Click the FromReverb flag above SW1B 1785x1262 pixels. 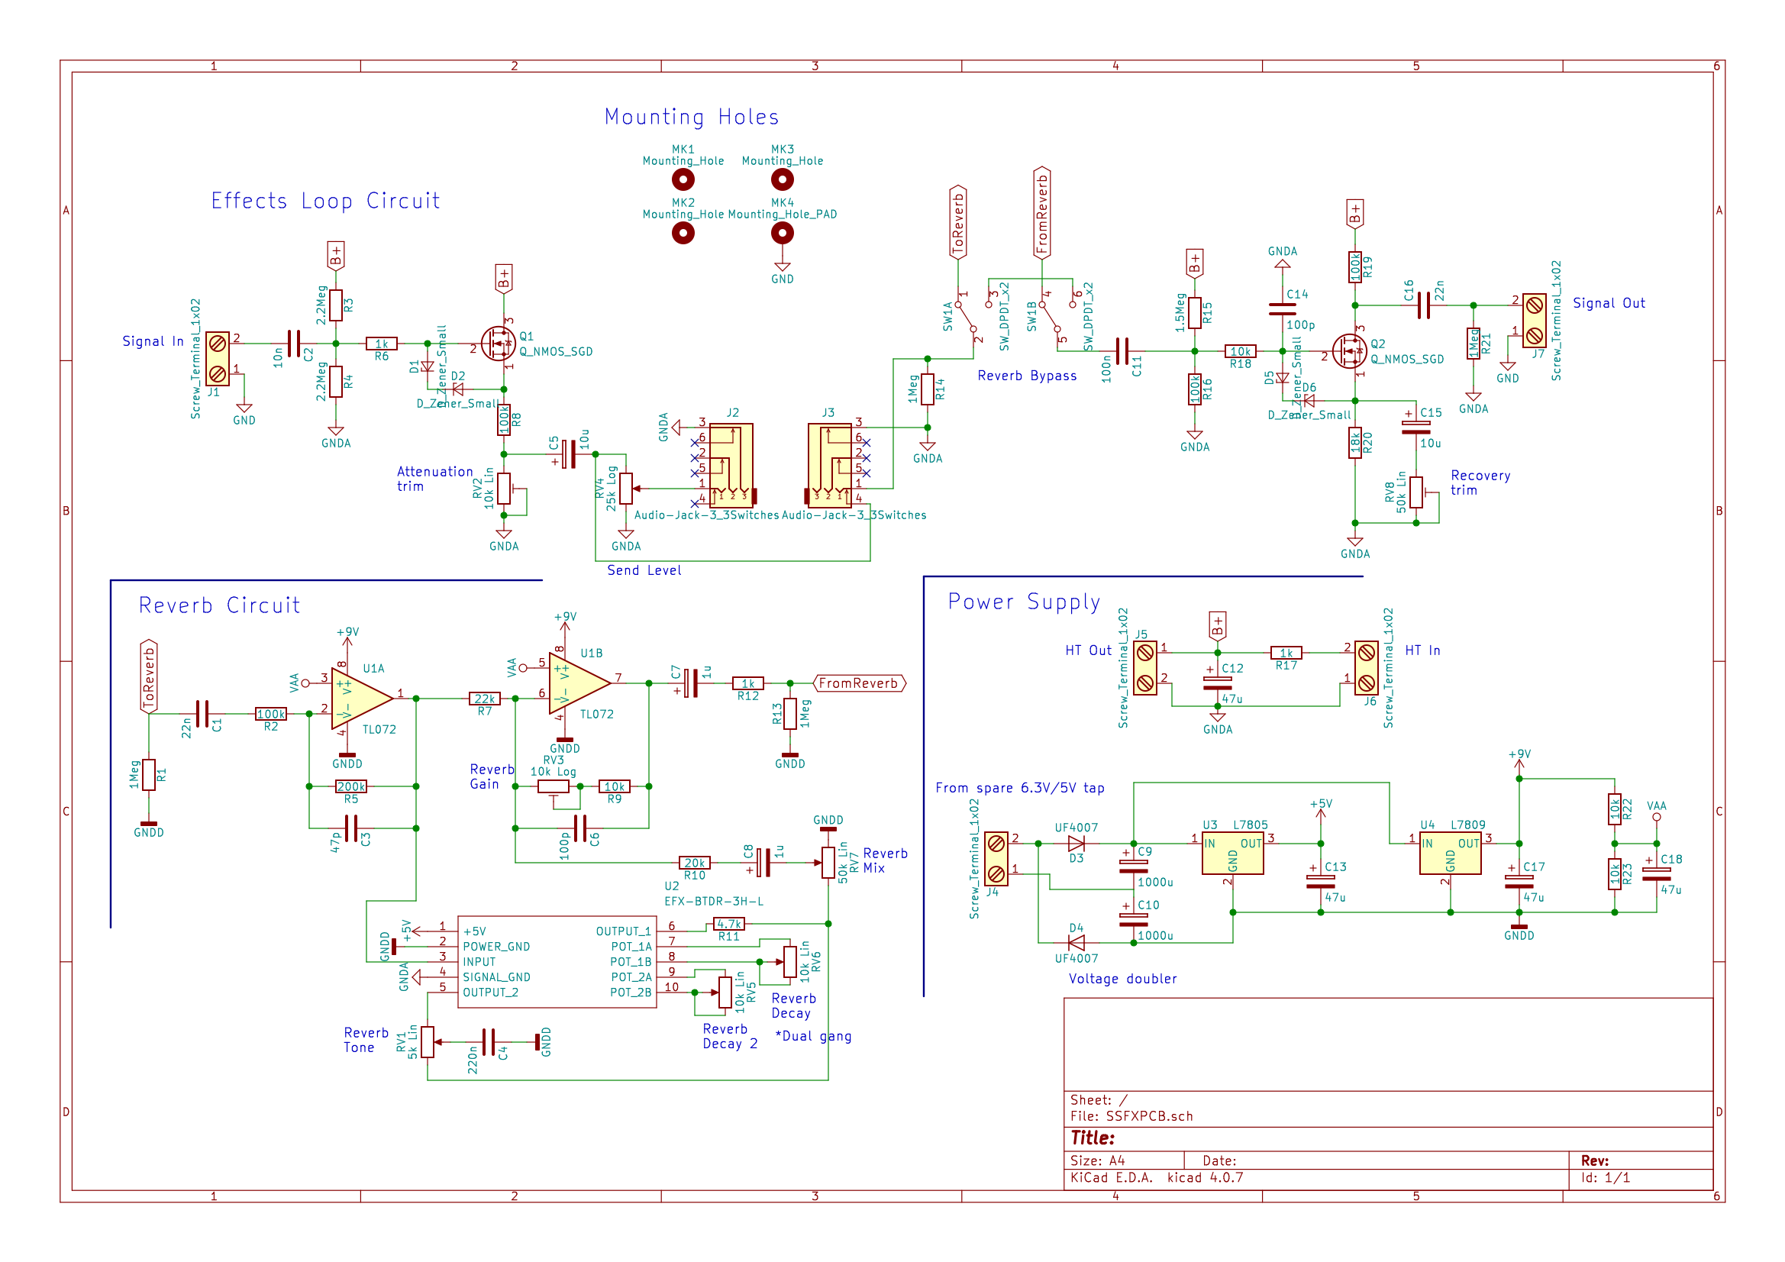tap(1043, 212)
